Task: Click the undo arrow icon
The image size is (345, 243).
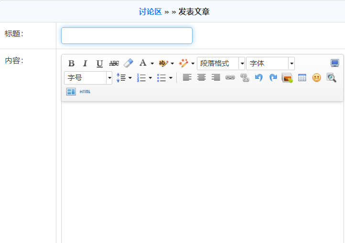Action: (x=259, y=77)
